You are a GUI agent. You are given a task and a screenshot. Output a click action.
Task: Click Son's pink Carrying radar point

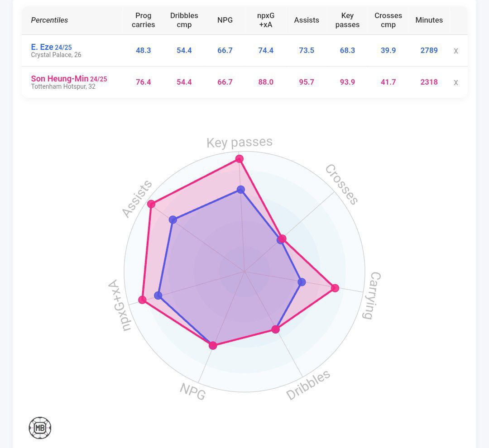335,288
